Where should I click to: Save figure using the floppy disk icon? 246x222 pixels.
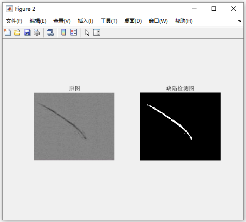click(x=27, y=33)
